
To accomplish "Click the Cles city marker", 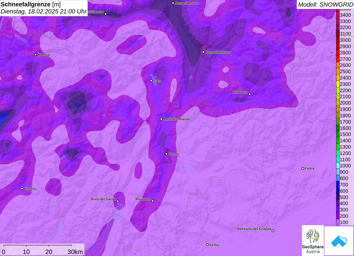I will tap(151, 81).
